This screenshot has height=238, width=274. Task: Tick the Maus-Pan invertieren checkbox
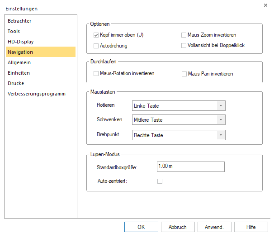click(184, 74)
